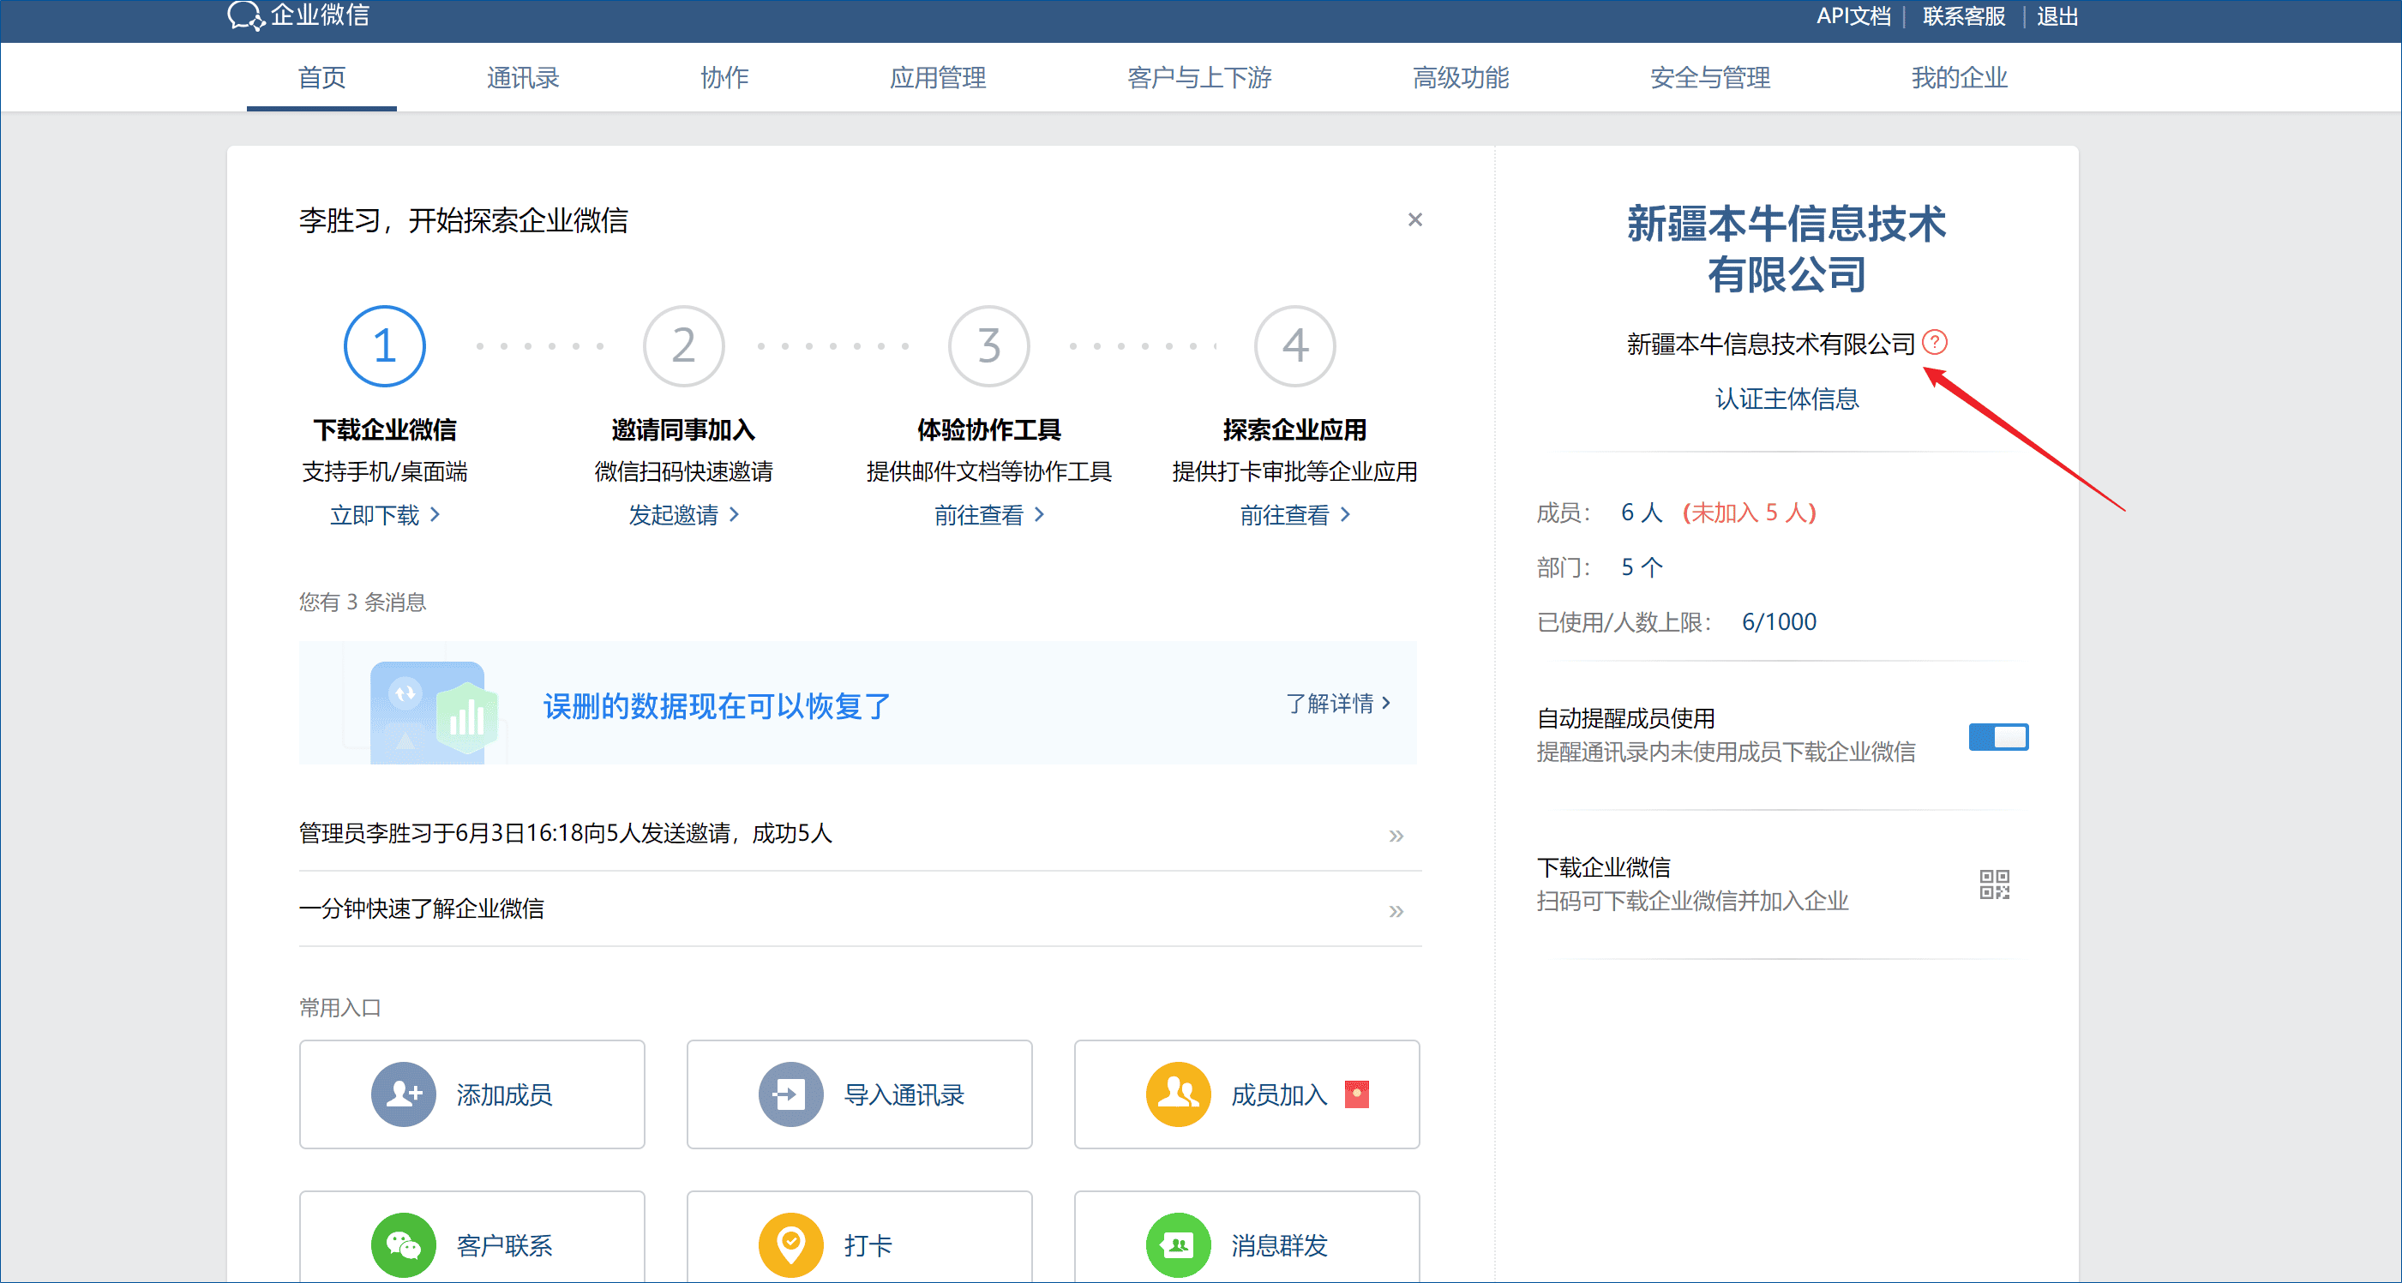
Task: Expand the 一分钟快速了解企业微信 message arrow
Action: click(x=1396, y=910)
